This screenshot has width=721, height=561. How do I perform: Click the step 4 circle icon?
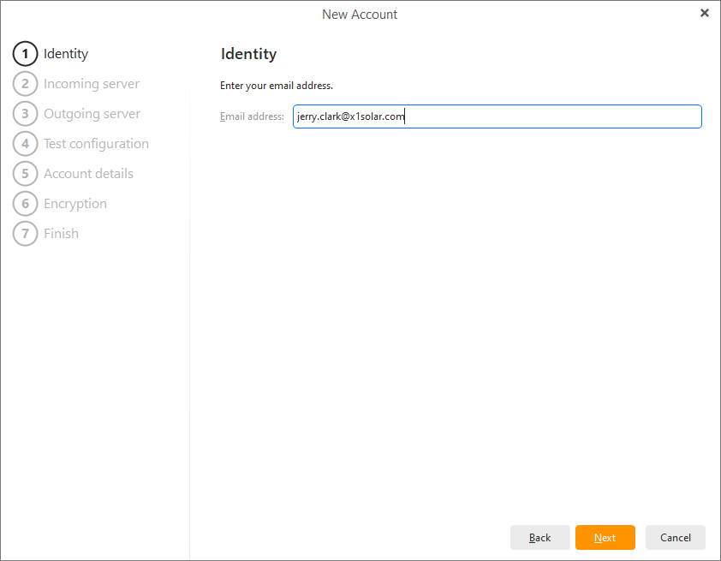26,144
